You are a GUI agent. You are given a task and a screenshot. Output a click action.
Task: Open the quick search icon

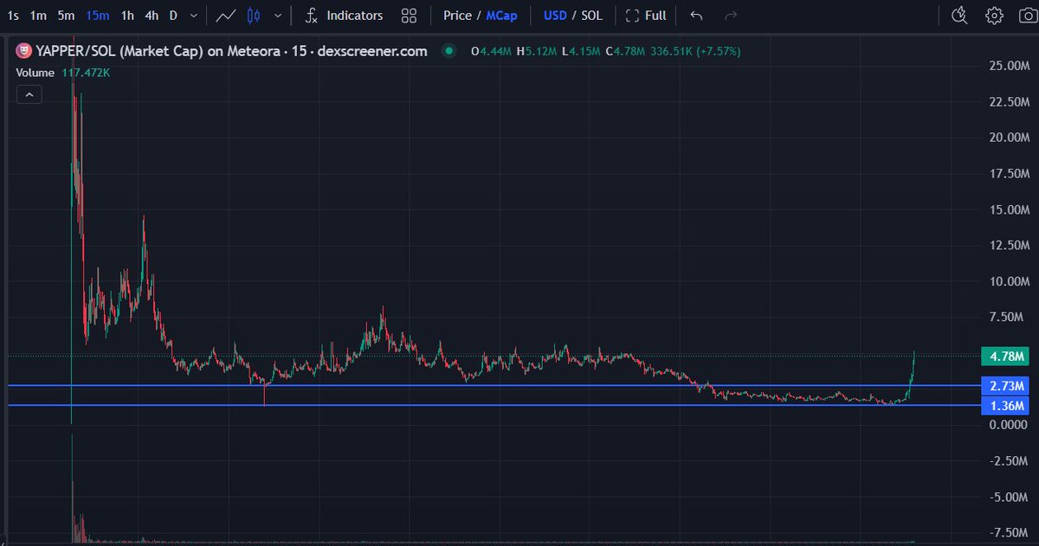click(x=959, y=16)
